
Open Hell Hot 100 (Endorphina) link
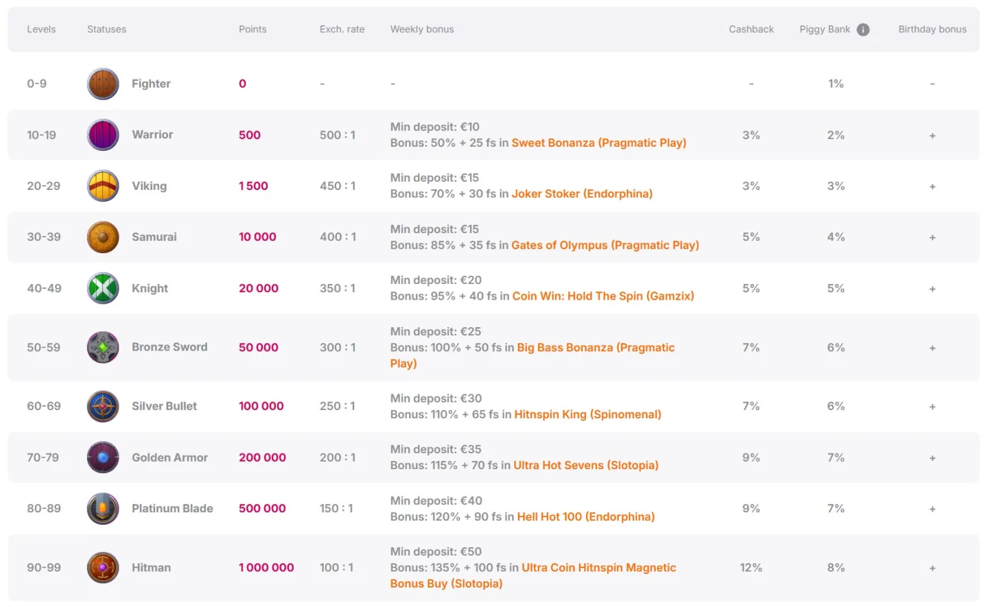tap(585, 516)
